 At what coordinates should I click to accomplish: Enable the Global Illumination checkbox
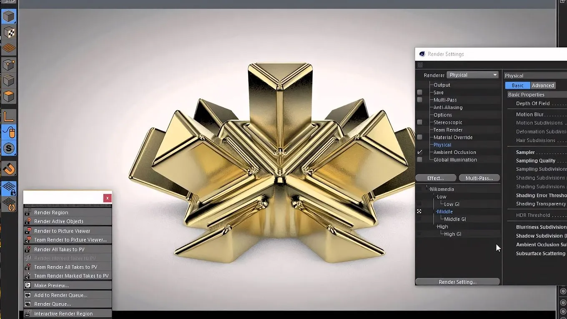pyautogui.click(x=419, y=159)
